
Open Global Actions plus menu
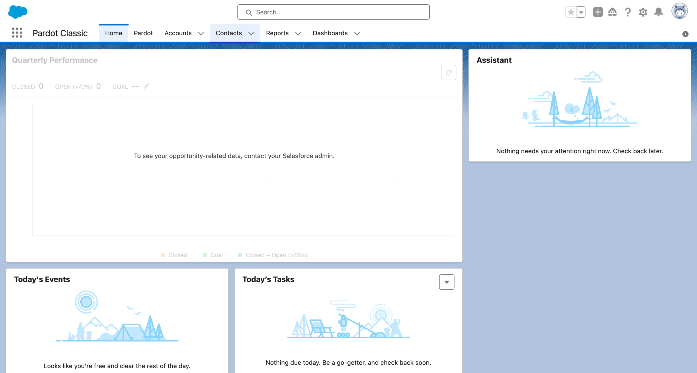pos(598,12)
